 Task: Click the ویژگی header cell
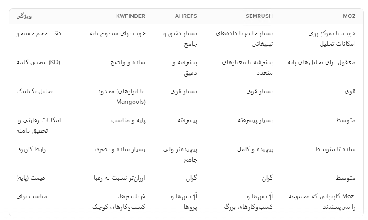(24, 16)
